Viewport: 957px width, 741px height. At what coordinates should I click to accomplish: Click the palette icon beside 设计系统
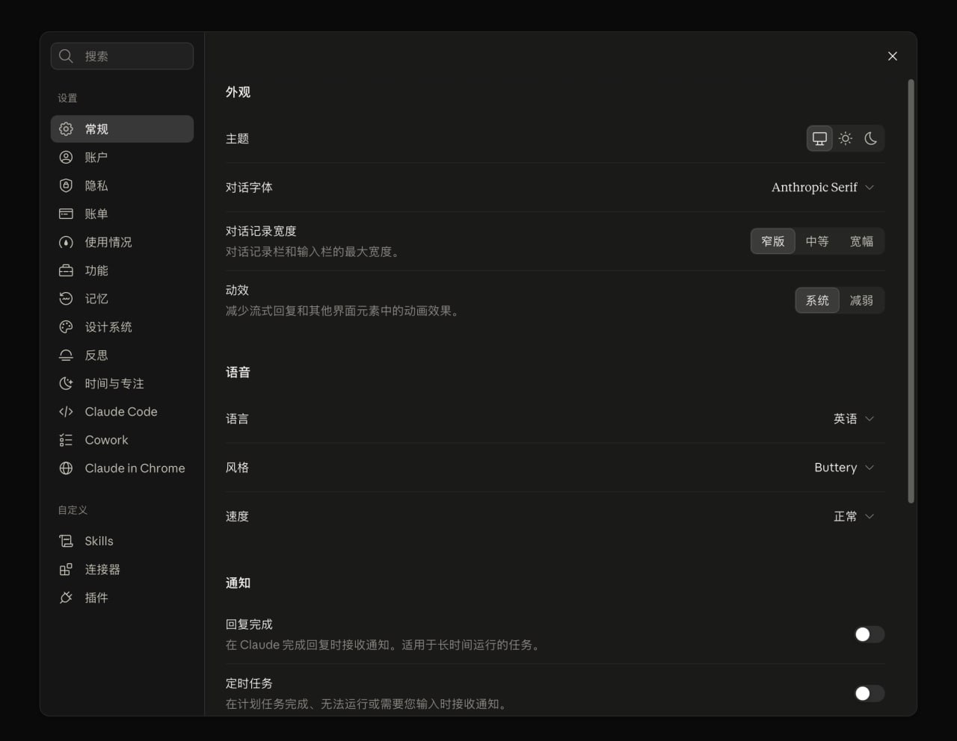[x=66, y=327]
